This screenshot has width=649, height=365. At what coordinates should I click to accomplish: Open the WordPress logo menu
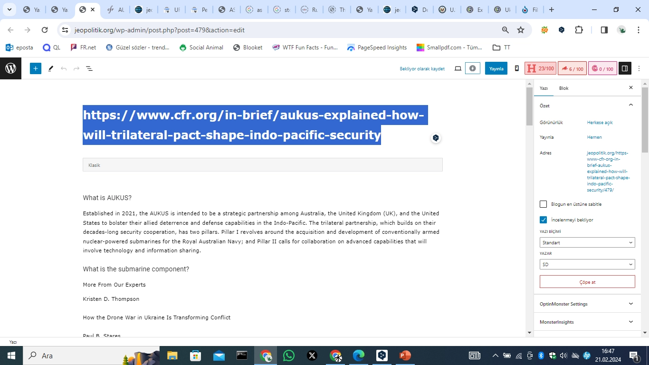coord(10,68)
